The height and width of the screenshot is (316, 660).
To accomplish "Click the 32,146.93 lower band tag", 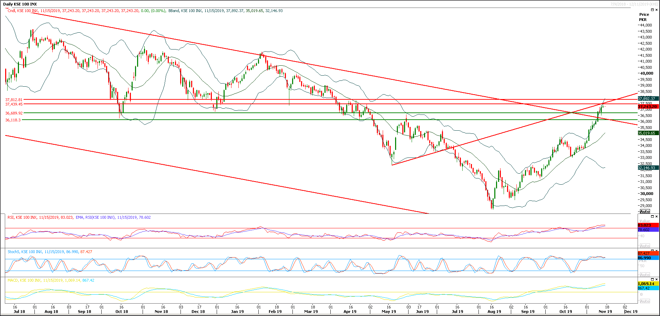I will coord(648,168).
